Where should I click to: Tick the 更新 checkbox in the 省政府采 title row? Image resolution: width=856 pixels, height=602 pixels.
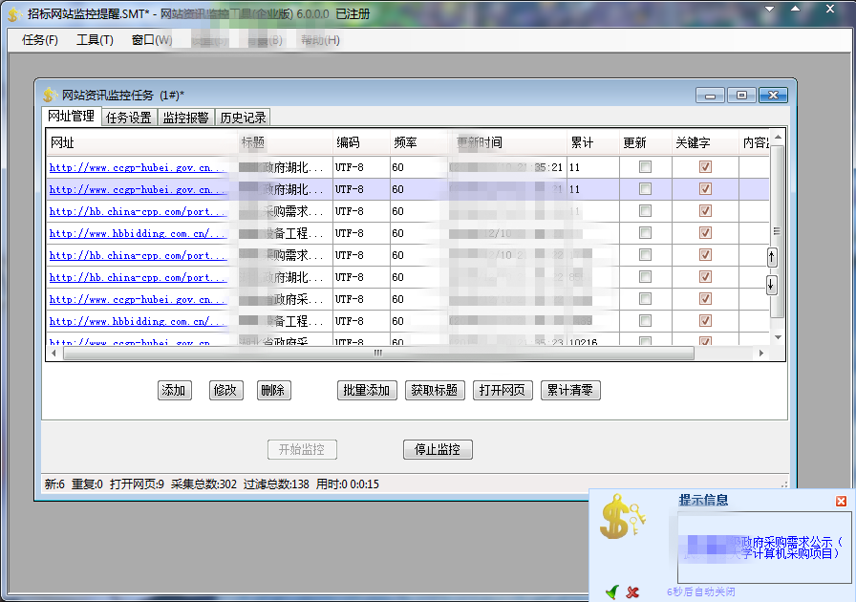[x=645, y=299]
